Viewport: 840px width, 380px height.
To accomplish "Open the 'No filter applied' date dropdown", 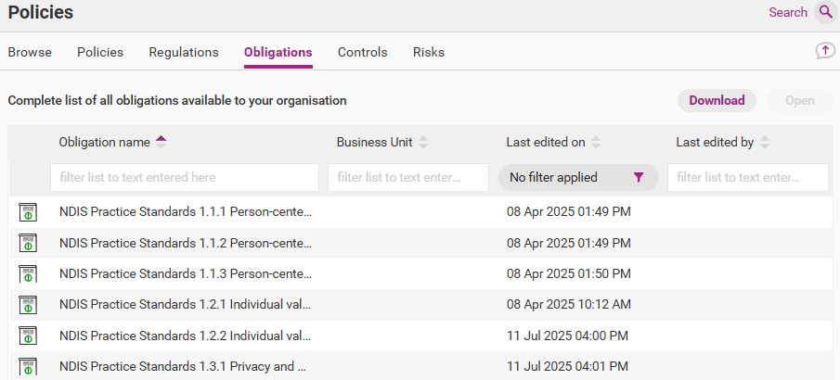I will tap(578, 178).
